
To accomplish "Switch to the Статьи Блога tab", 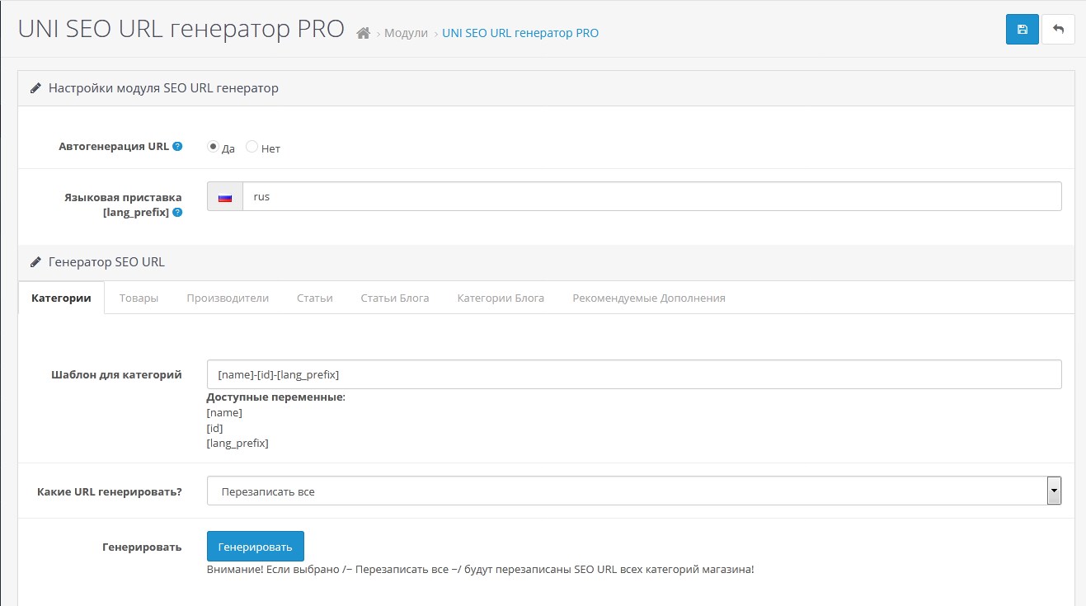I will click(x=395, y=298).
